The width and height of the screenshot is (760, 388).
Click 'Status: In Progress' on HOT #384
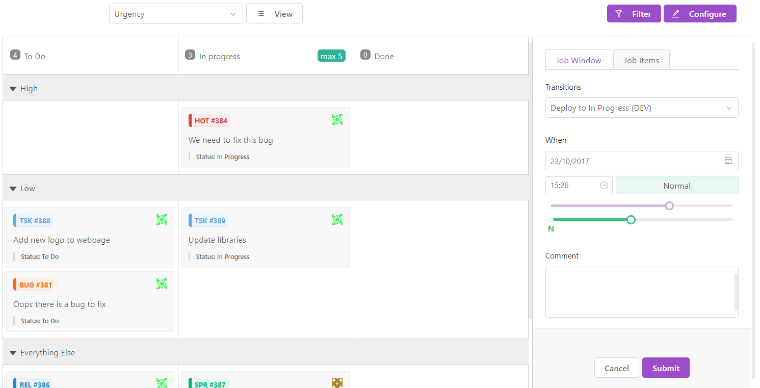(x=223, y=157)
